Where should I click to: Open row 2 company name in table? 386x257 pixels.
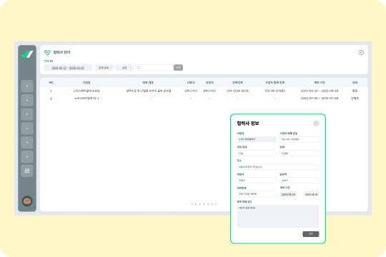pyautogui.click(x=86, y=99)
